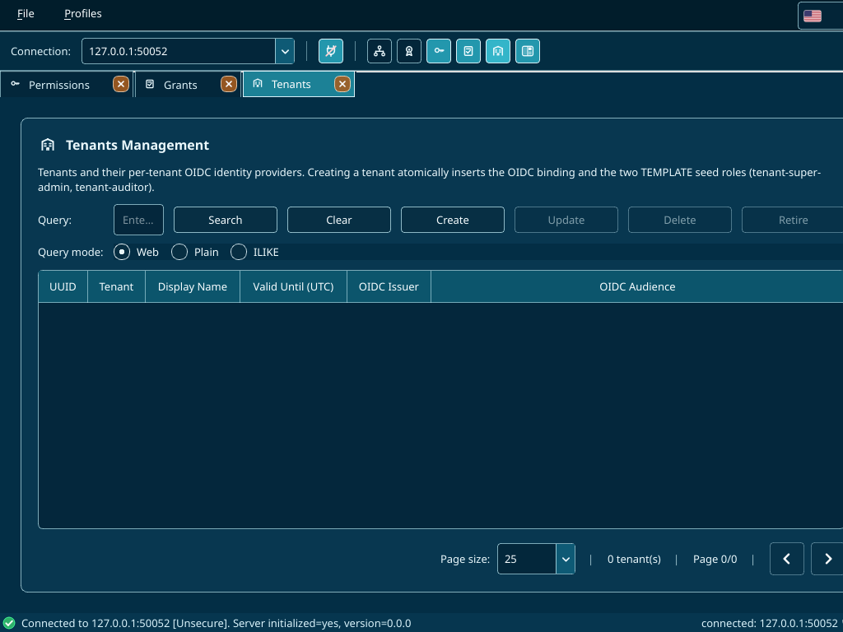Open the hierarchy tree view icon
Viewport: 843px width, 632px height.
point(380,51)
